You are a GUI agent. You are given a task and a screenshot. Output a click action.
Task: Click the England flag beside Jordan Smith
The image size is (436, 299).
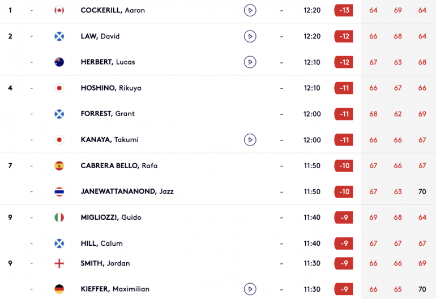coord(59,263)
